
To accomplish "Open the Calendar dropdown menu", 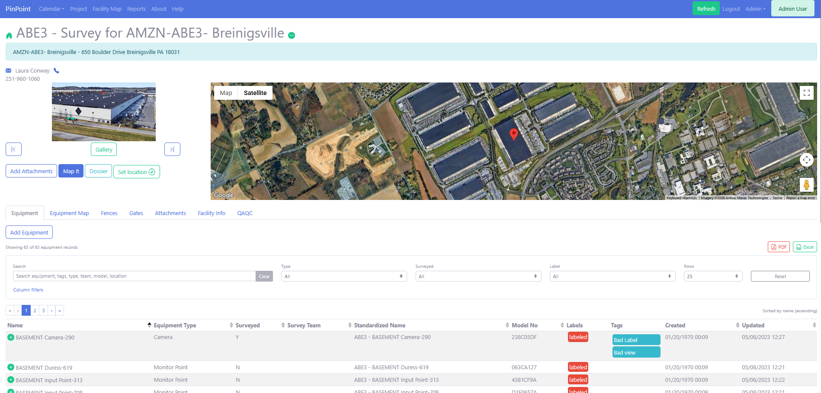I will pyautogui.click(x=51, y=9).
